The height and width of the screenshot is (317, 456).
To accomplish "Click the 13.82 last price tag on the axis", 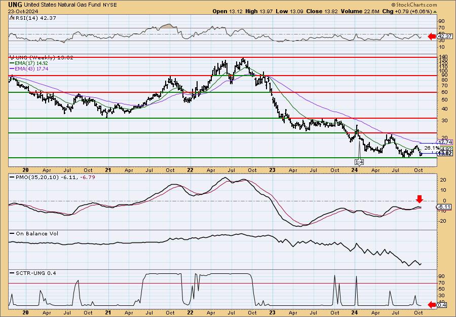I will pos(445,153).
